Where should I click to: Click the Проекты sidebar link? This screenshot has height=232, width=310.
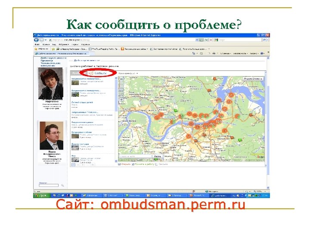pos(46,61)
